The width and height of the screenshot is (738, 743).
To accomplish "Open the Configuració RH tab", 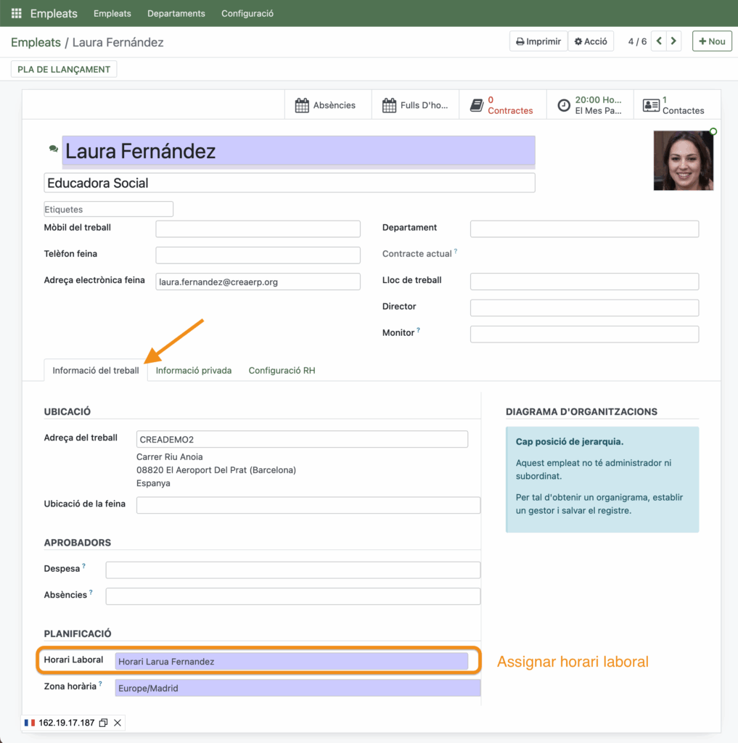I will (x=282, y=370).
